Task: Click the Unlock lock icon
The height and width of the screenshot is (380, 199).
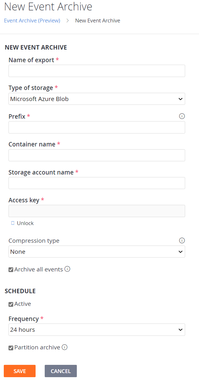Action: [x=13, y=223]
